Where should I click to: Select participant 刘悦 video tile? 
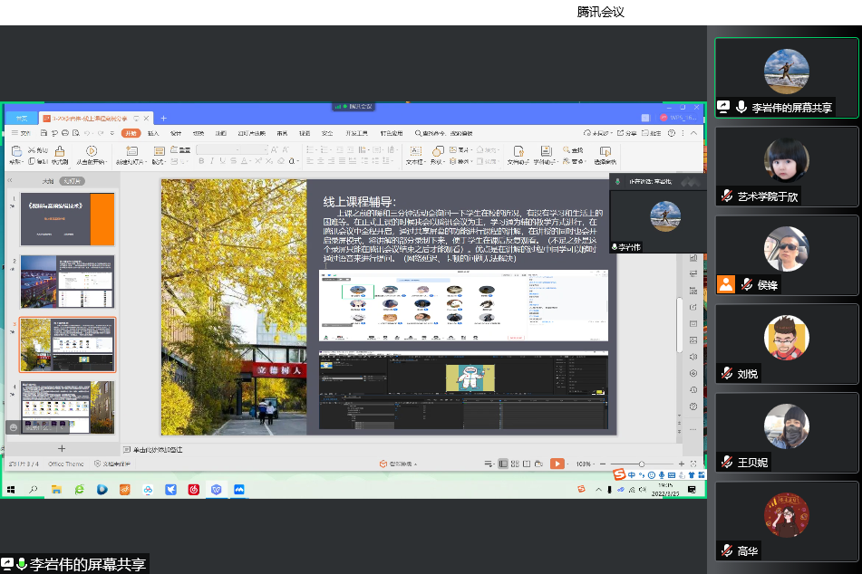coord(787,344)
